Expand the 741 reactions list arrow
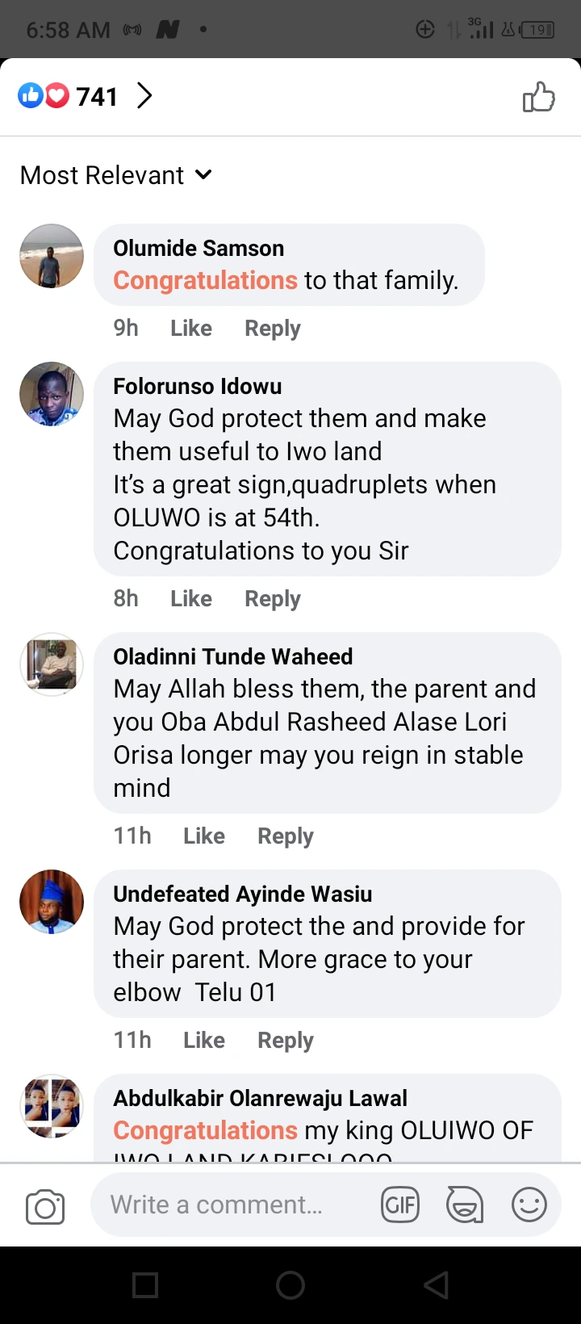581x1324 pixels. pos(144,96)
